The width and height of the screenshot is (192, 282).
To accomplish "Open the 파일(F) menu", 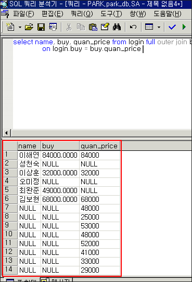I will (23, 14).
